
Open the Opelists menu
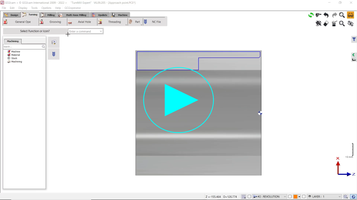tap(46, 8)
